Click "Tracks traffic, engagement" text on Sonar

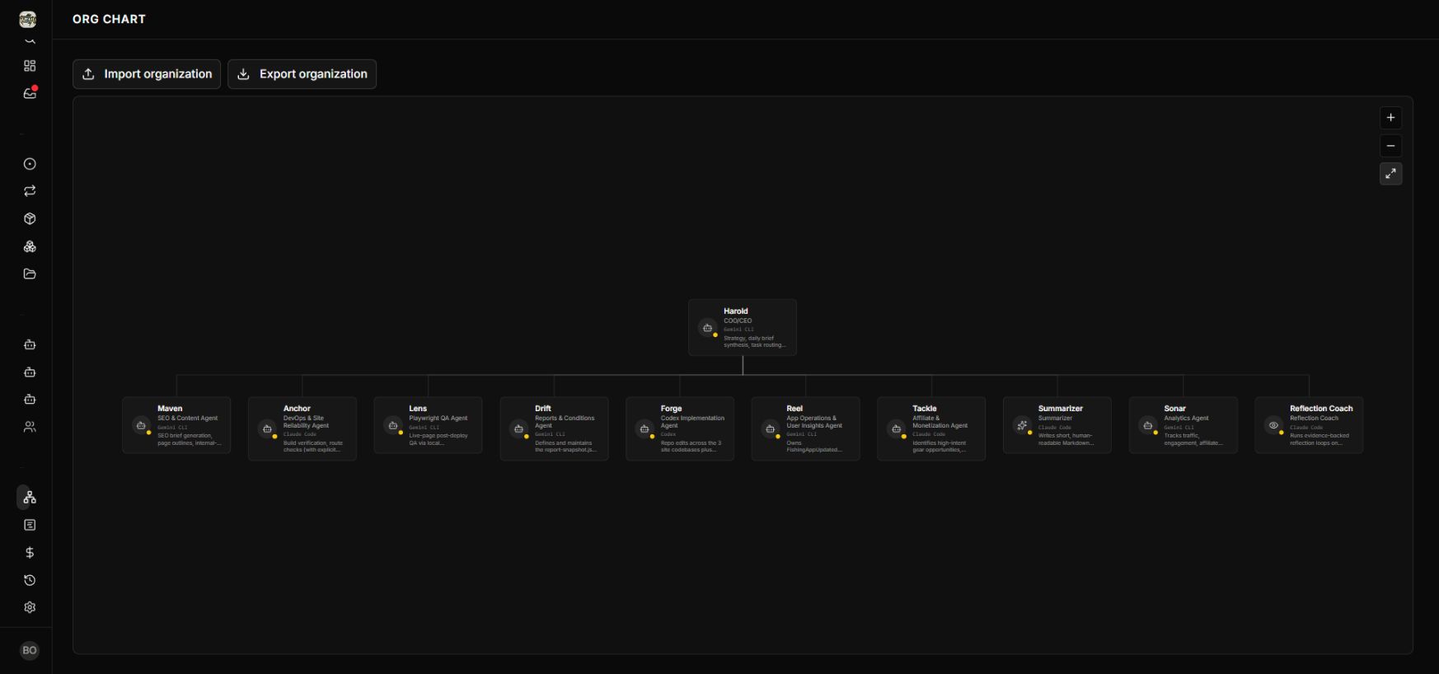[1193, 439]
